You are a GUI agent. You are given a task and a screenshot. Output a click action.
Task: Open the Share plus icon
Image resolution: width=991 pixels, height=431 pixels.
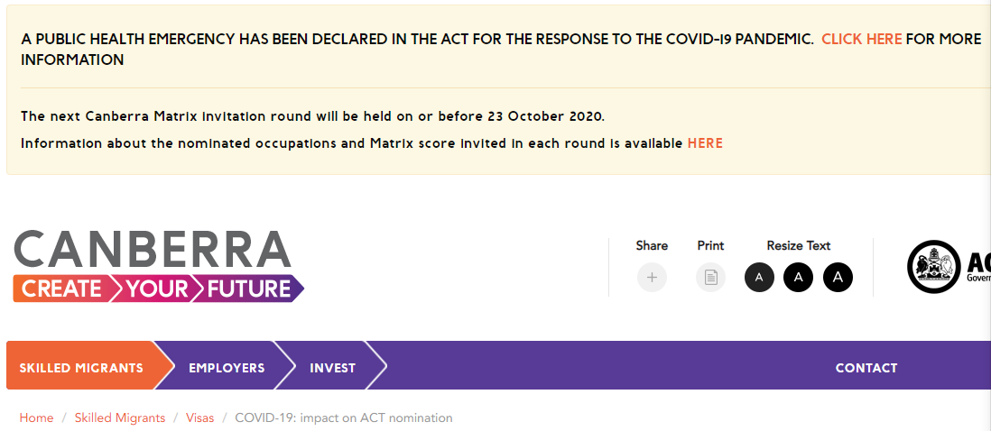(x=652, y=277)
